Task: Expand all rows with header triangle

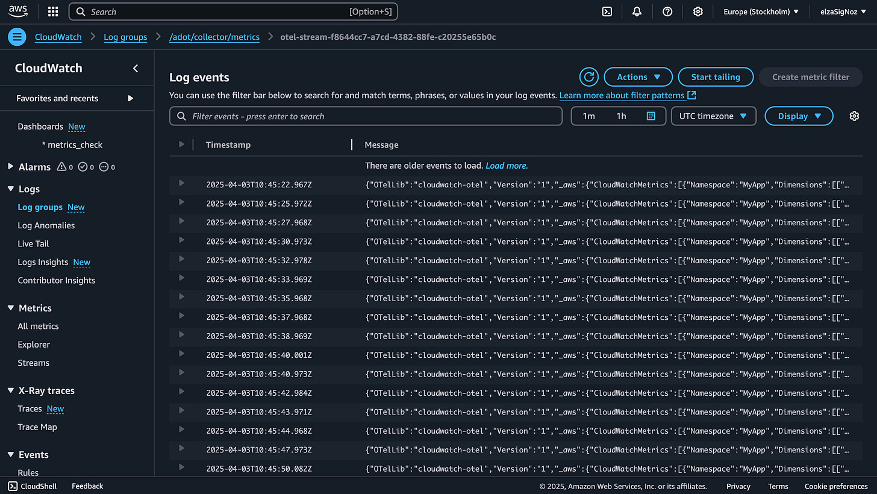Action: point(181,145)
